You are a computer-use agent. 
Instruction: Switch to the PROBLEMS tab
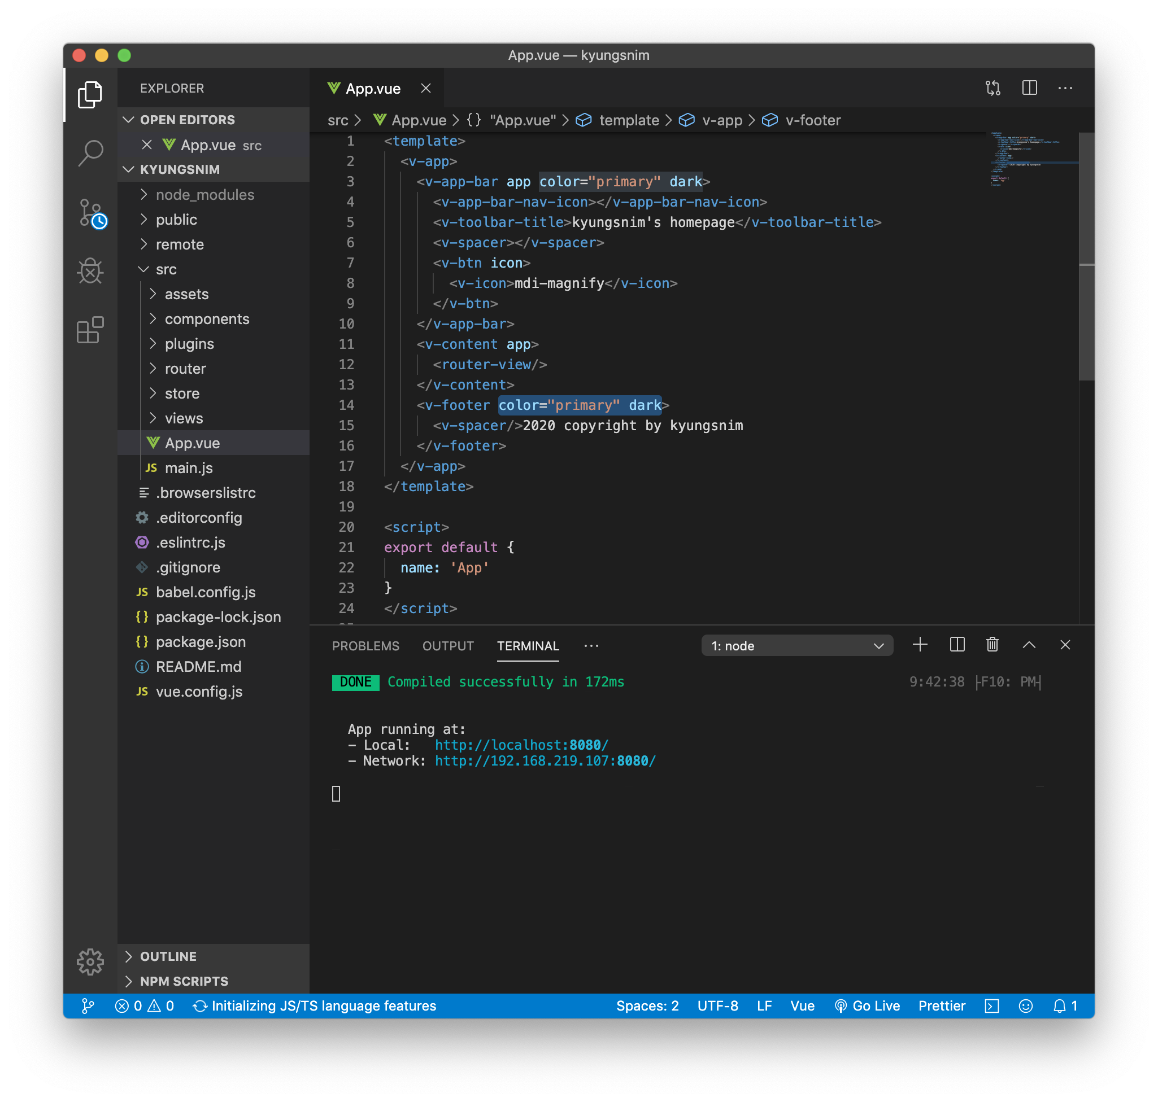[365, 646]
